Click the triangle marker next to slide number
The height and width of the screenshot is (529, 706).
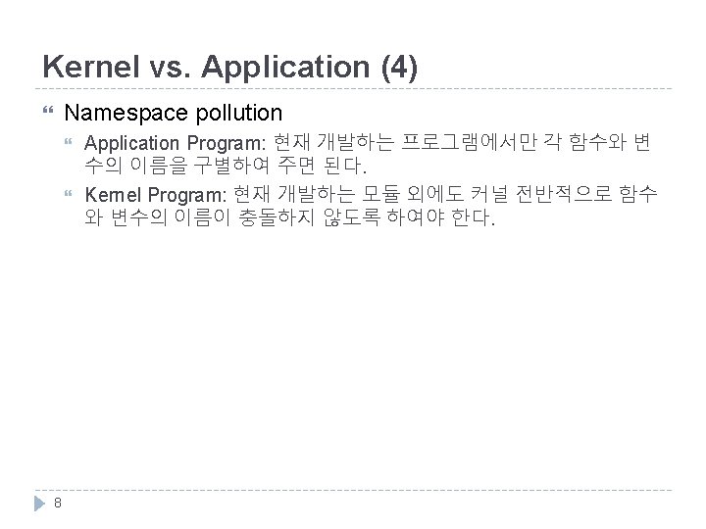(39, 503)
